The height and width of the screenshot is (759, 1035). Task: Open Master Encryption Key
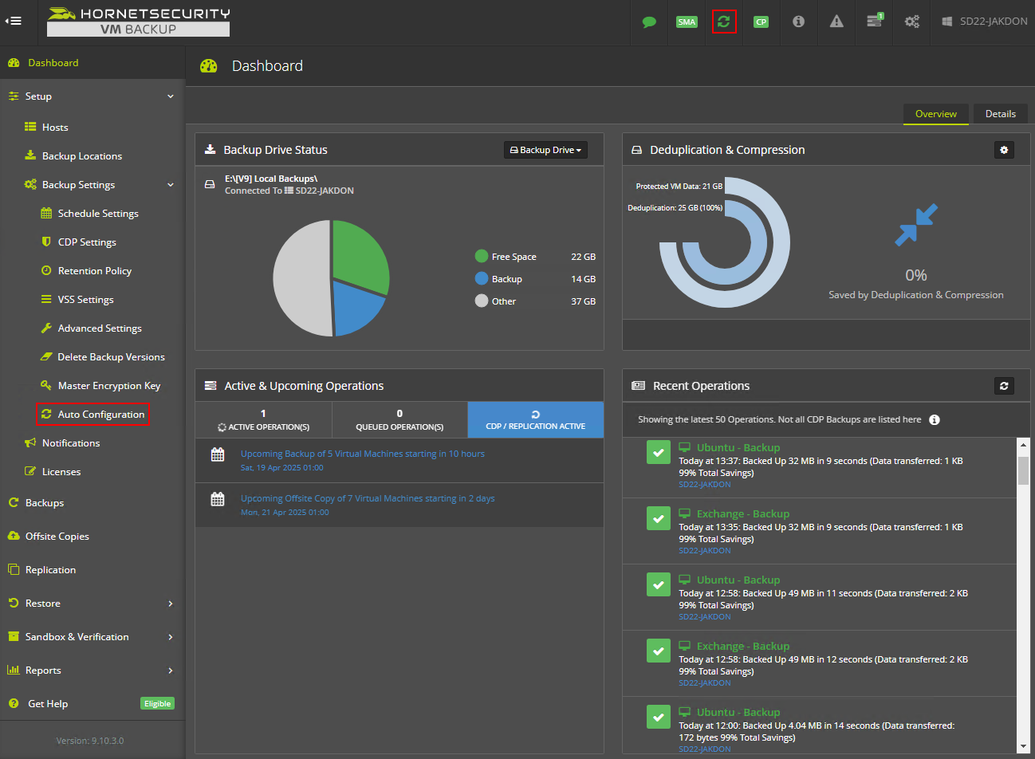tap(108, 386)
